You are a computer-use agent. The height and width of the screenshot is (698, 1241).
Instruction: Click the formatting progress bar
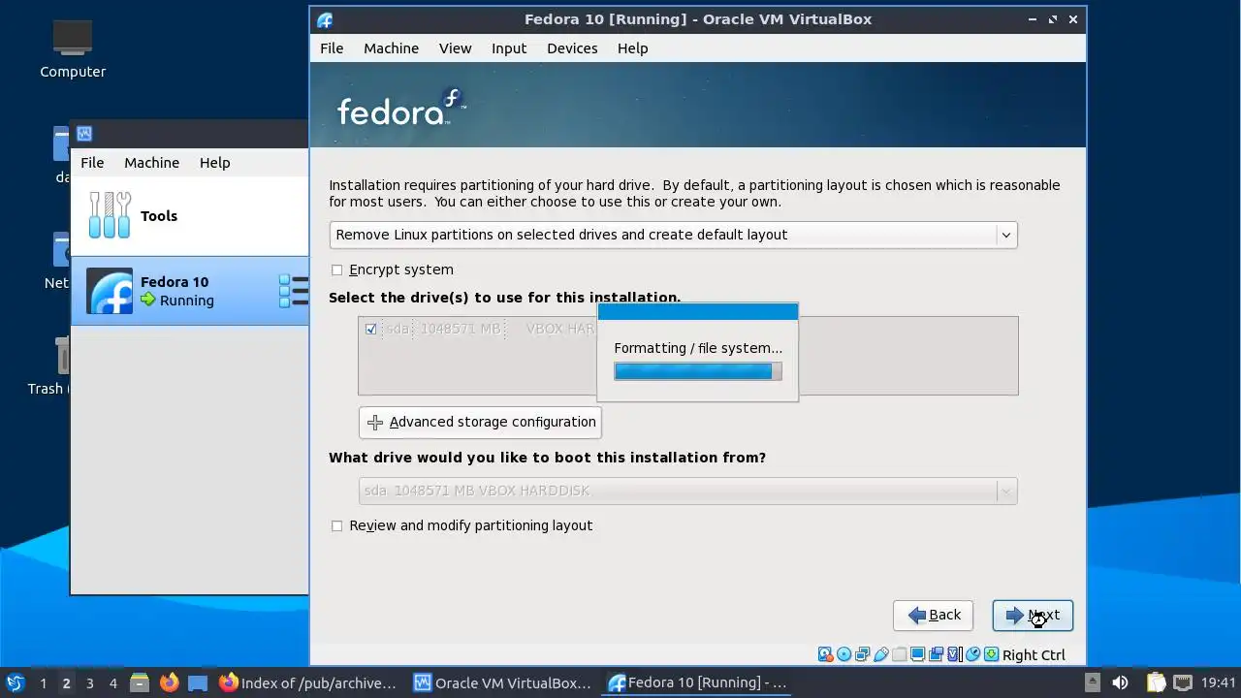698,371
